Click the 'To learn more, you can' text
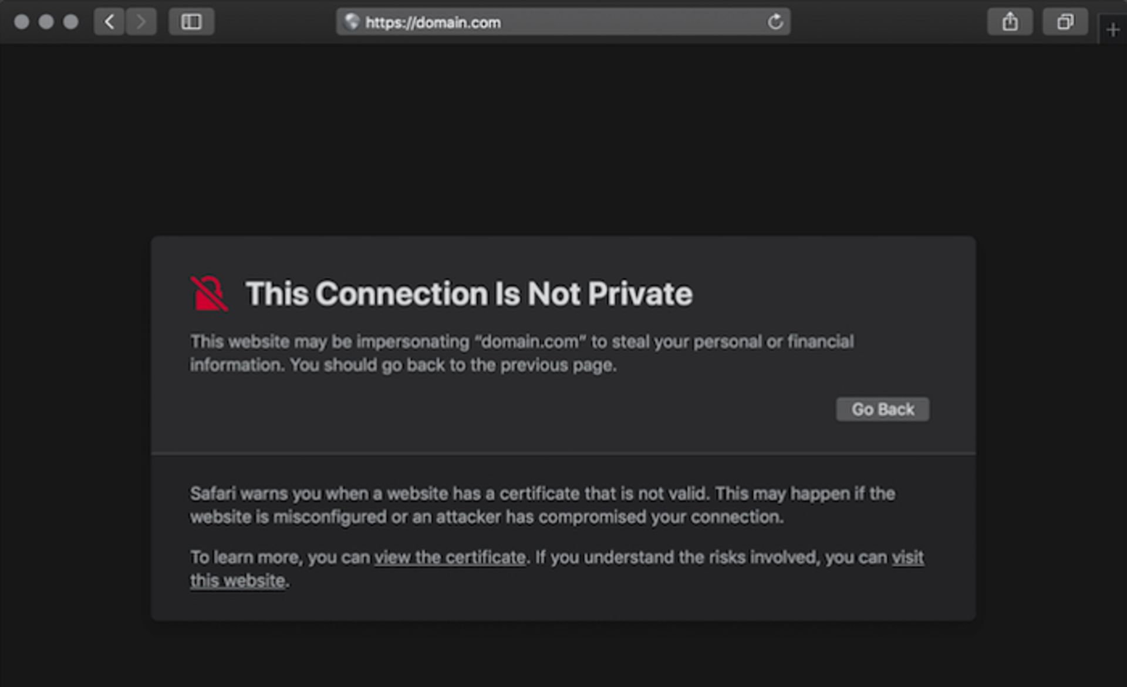The image size is (1127, 687). (x=280, y=557)
